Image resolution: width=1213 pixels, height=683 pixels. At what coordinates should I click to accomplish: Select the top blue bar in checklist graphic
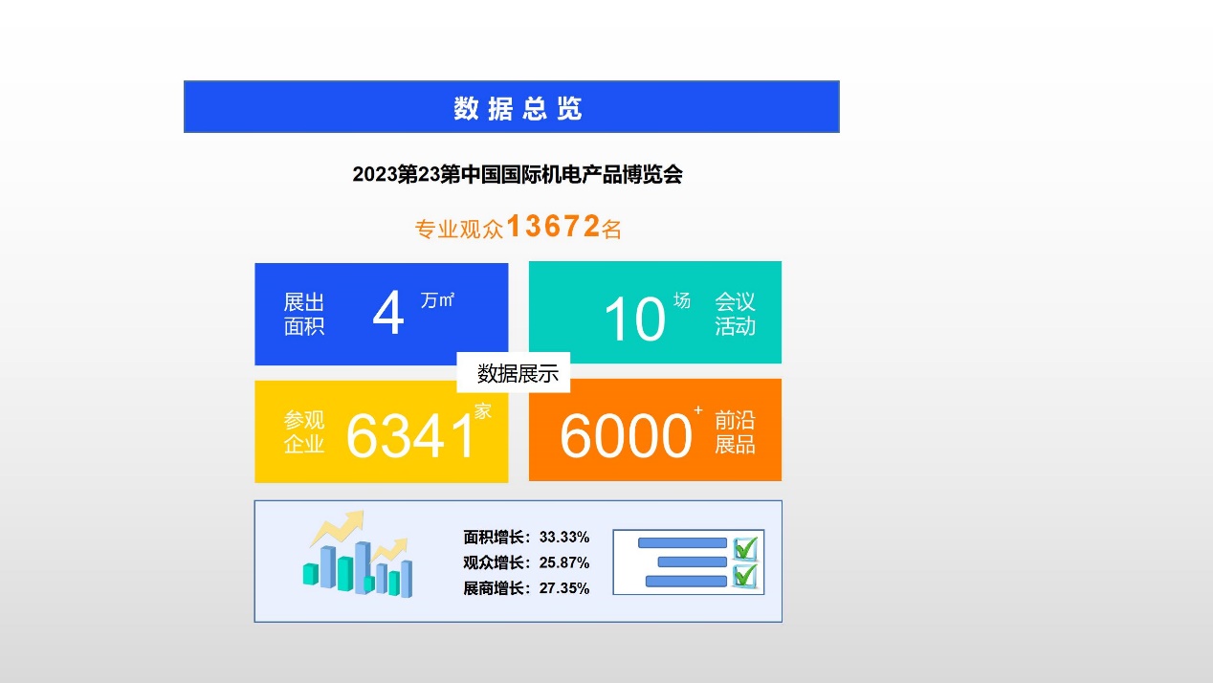point(681,543)
